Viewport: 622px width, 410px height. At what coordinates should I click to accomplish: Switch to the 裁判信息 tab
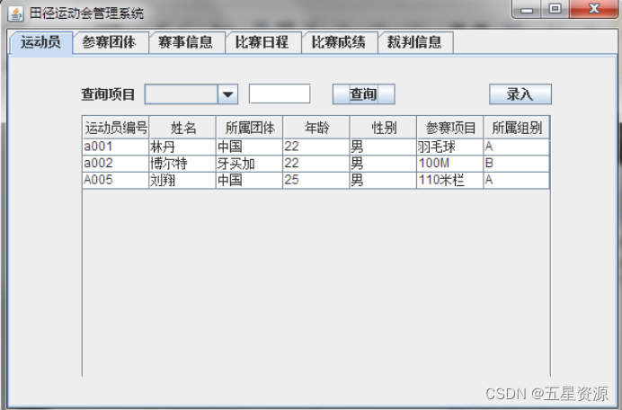coord(416,42)
